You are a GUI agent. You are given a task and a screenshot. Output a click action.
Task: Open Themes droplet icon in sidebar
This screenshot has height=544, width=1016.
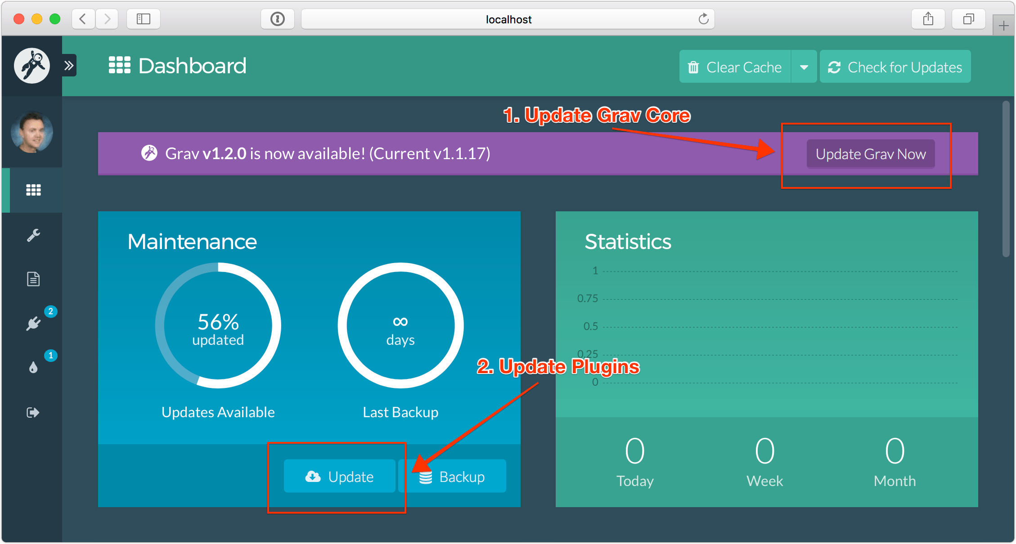[x=33, y=368]
